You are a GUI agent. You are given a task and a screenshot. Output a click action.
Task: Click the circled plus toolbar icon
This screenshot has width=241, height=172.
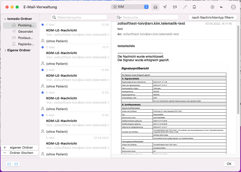212,7
